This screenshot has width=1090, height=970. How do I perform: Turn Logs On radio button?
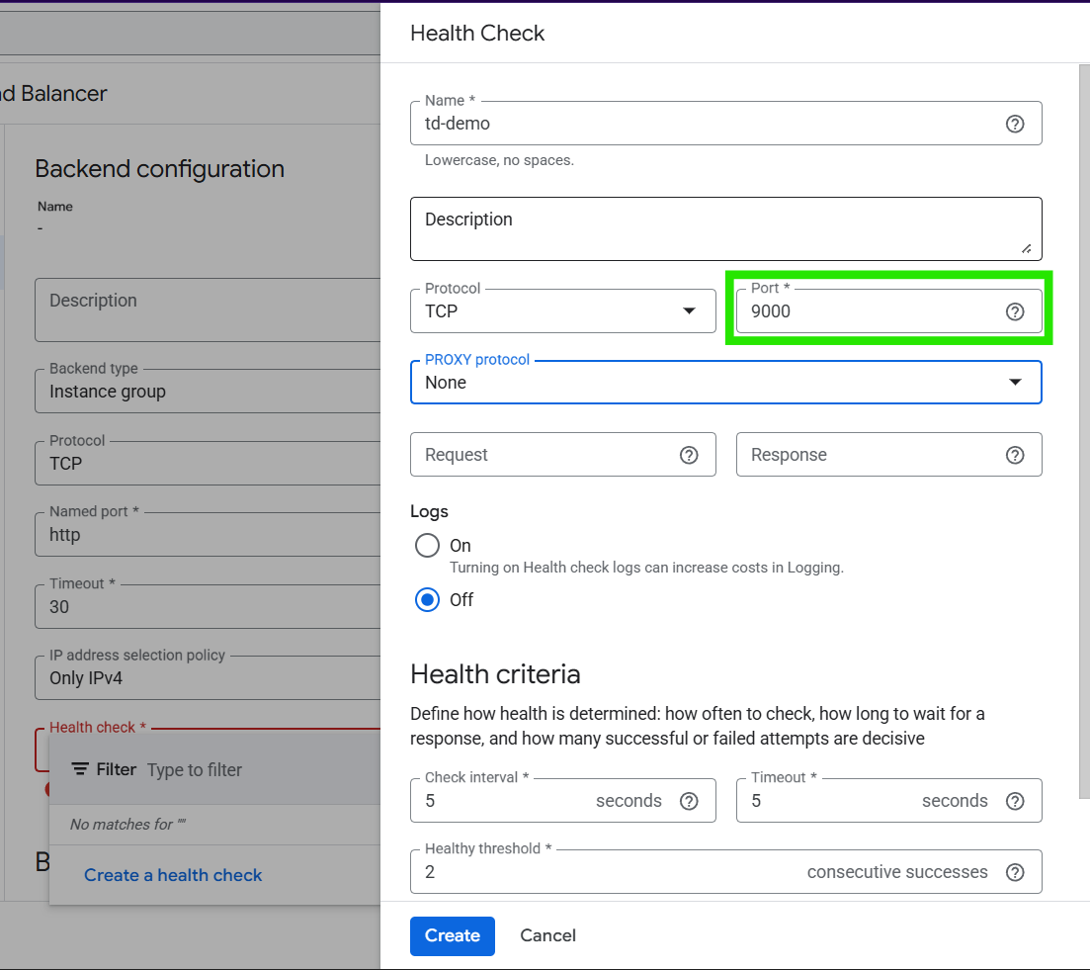point(427,546)
